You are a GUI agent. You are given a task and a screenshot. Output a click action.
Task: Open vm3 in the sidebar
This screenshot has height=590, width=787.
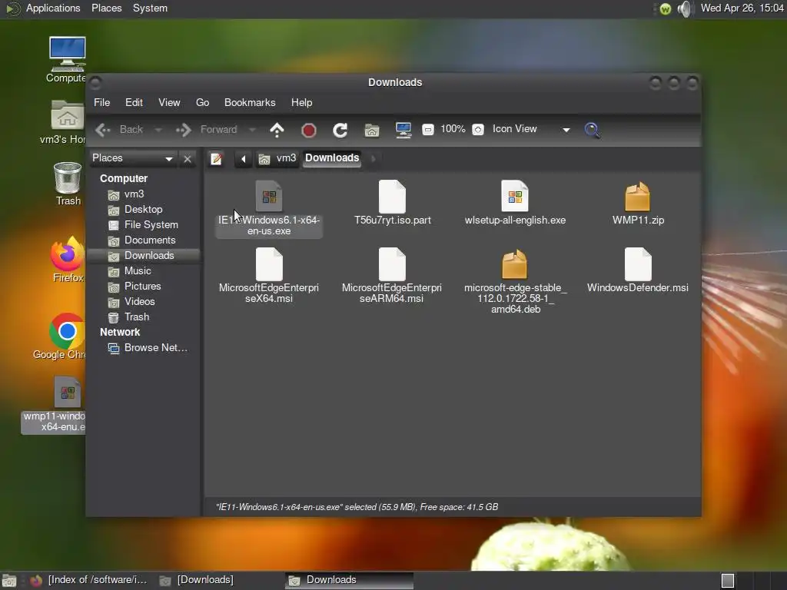tap(134, 194)
